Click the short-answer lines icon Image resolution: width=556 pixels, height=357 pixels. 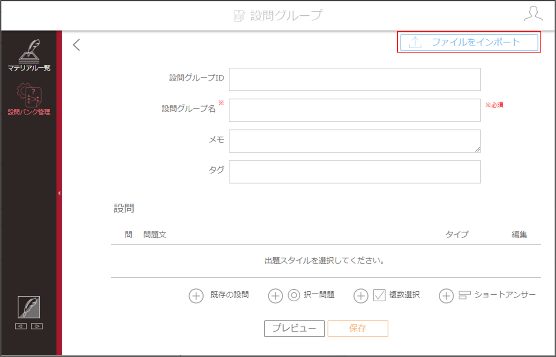465,295
